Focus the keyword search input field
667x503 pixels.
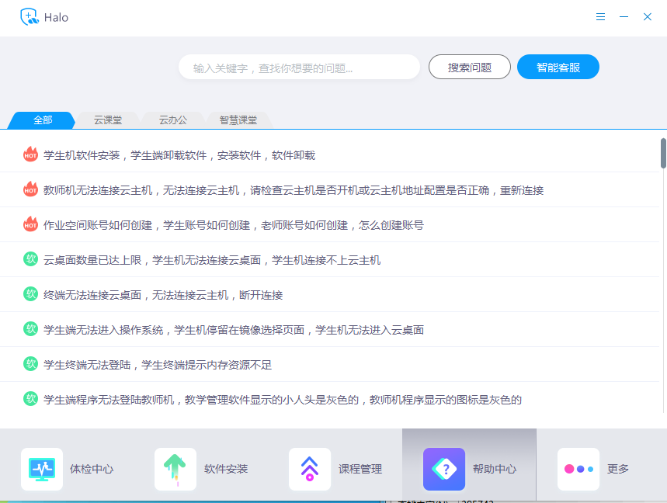tap(299, 68)
